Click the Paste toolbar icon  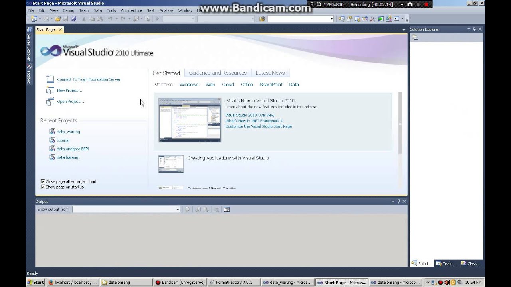point(100,19)
